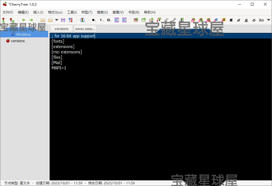Open the 帮助(H) menu
272x186 pixels.
(x=150, y=12)
